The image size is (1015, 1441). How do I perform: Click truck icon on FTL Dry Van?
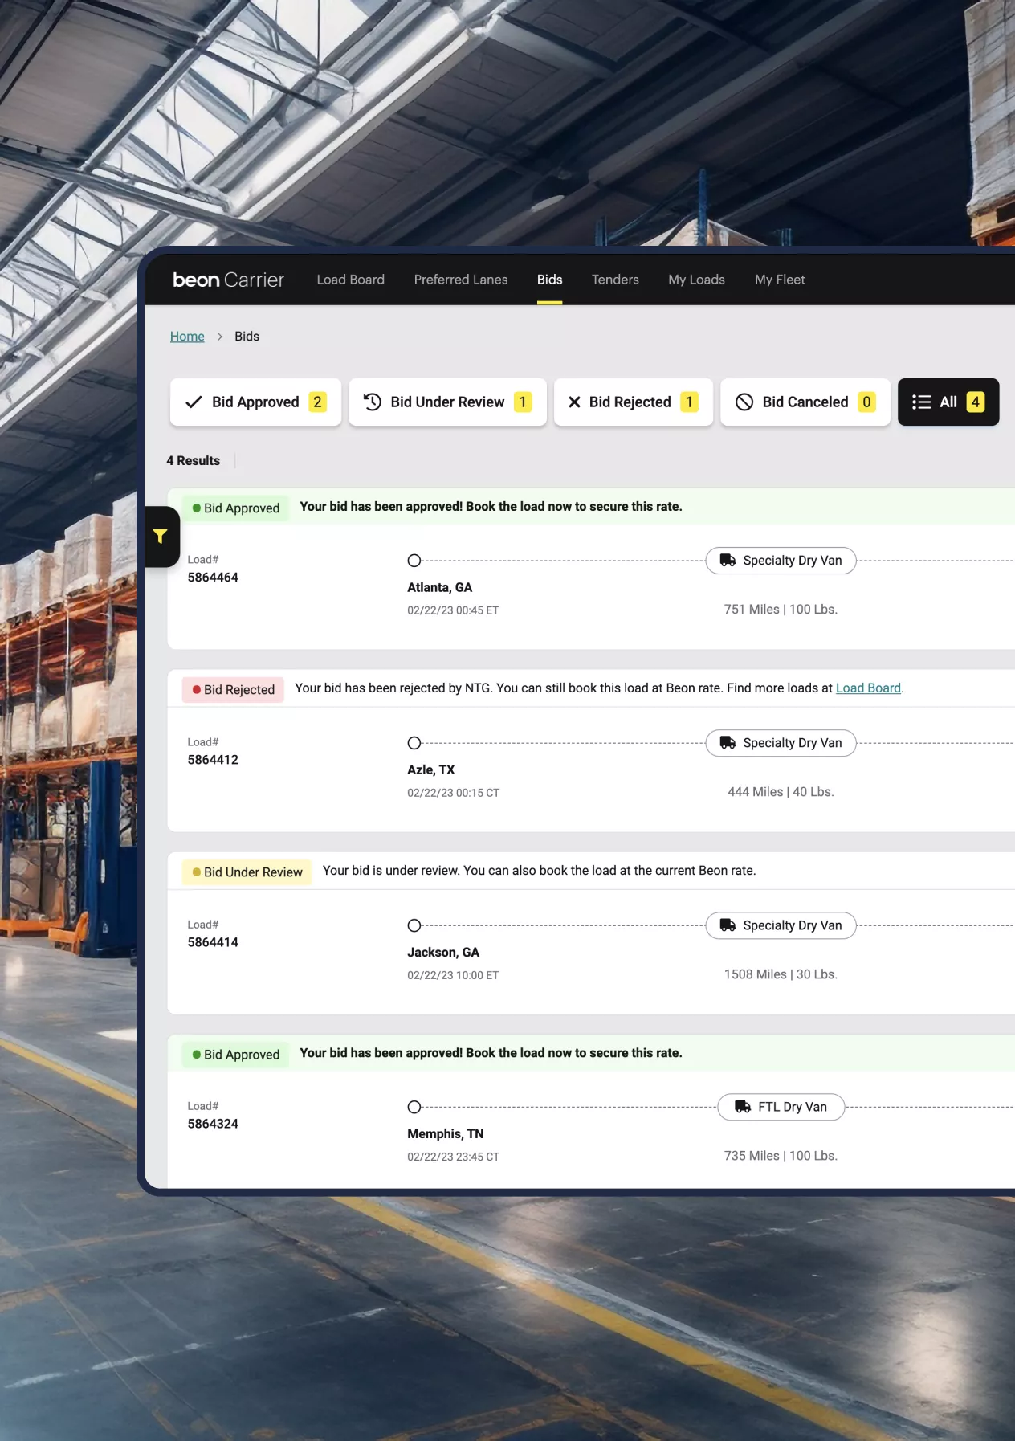pyautogui.click(x=743, y=1107)
